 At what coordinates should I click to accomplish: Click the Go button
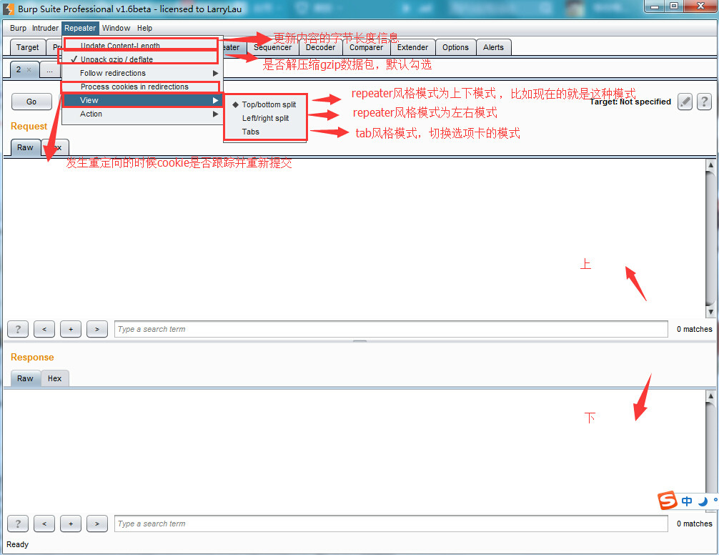coord(31,102)
